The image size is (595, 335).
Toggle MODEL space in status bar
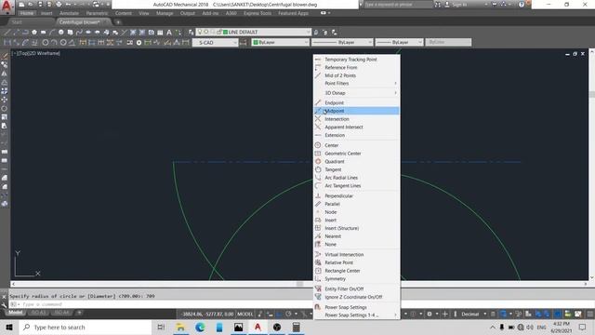click(245, 315)
